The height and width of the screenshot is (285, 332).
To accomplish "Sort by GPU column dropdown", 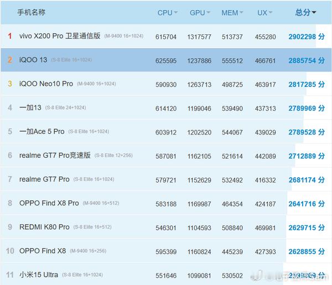I will (200, 13).
